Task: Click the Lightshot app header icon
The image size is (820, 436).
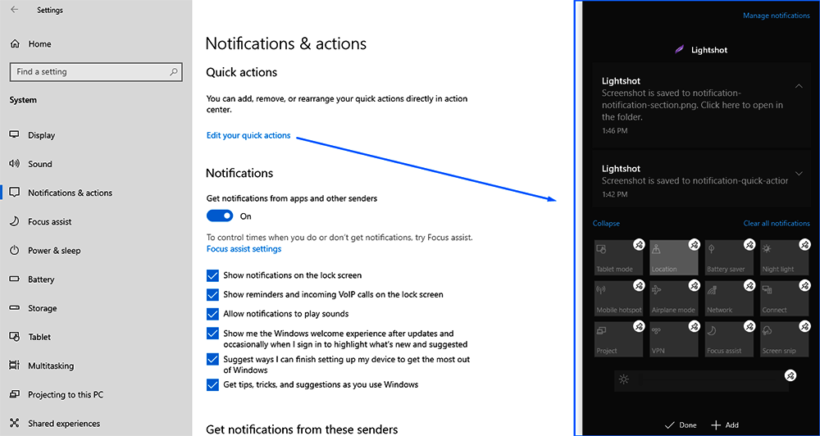Action: pos(679,50)
